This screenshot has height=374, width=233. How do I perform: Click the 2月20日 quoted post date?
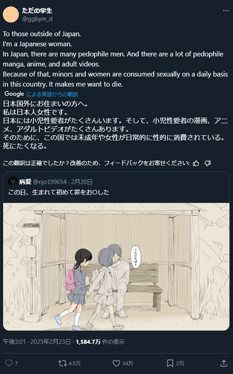click(x=82, y=182)
